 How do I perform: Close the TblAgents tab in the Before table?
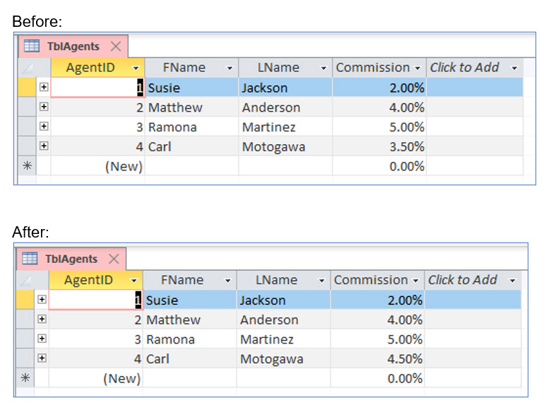(x=116, y=46)
